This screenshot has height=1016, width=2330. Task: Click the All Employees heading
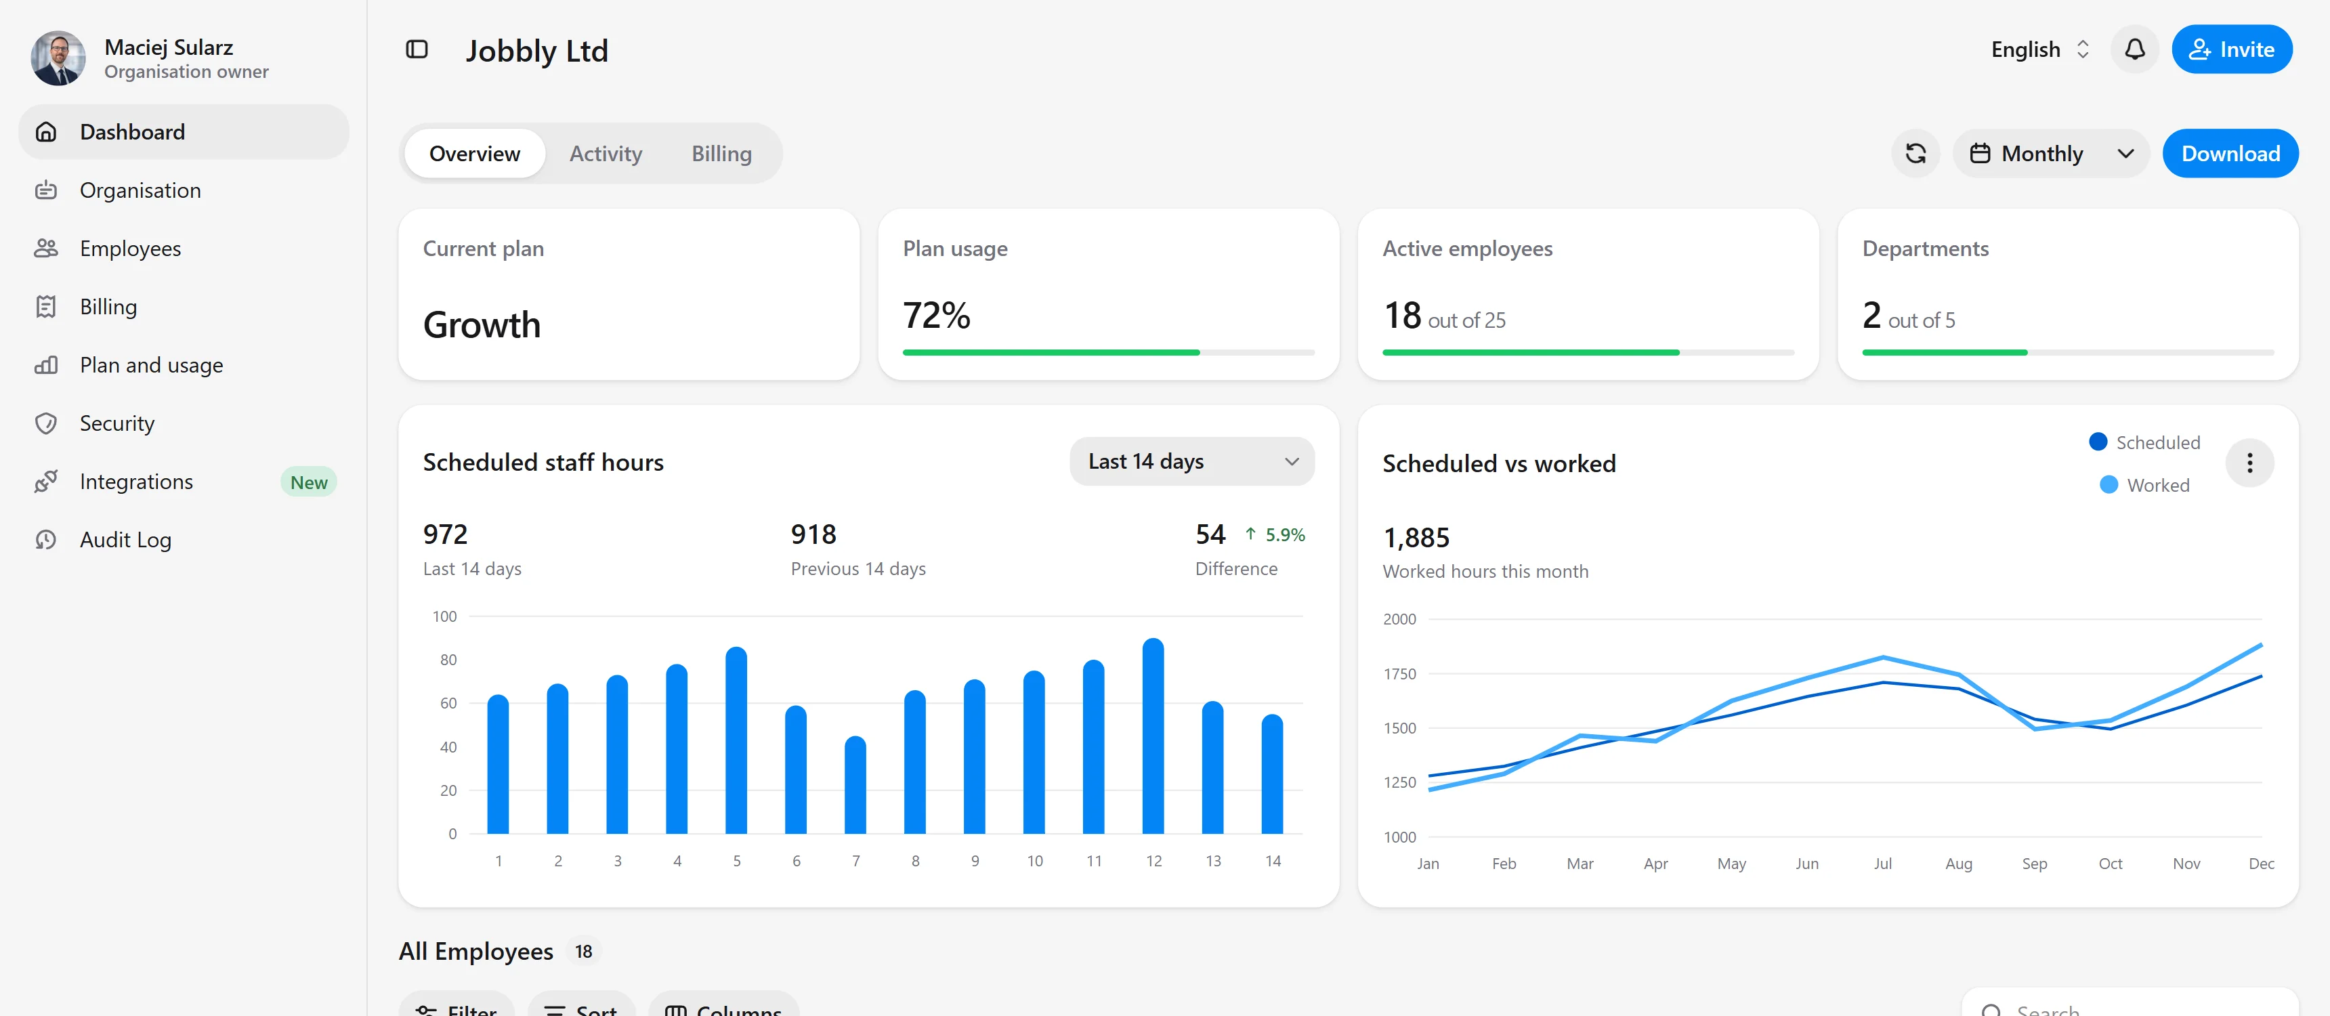tap(475, 952)
